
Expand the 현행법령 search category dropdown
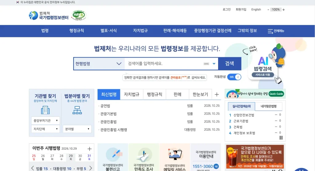[99, 64]
